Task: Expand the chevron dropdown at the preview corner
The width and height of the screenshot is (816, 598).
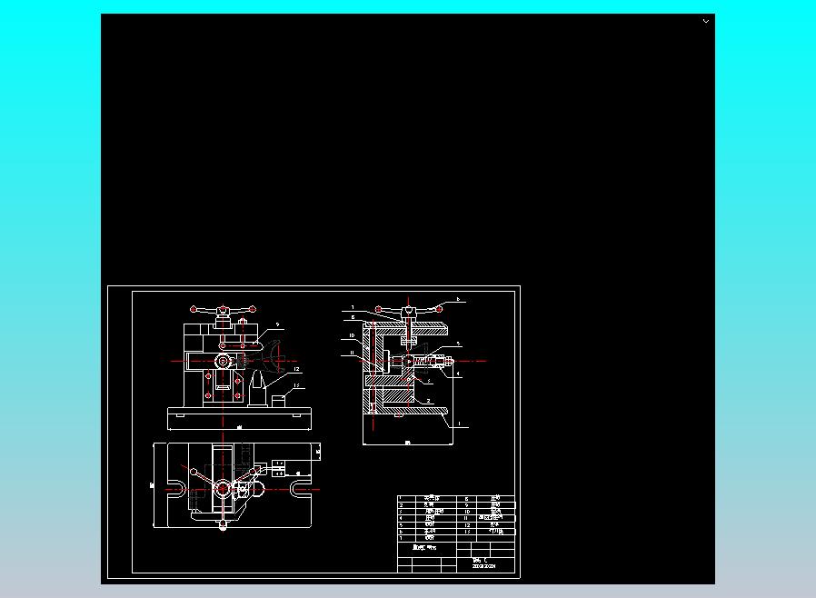Action: coord(706,21)
